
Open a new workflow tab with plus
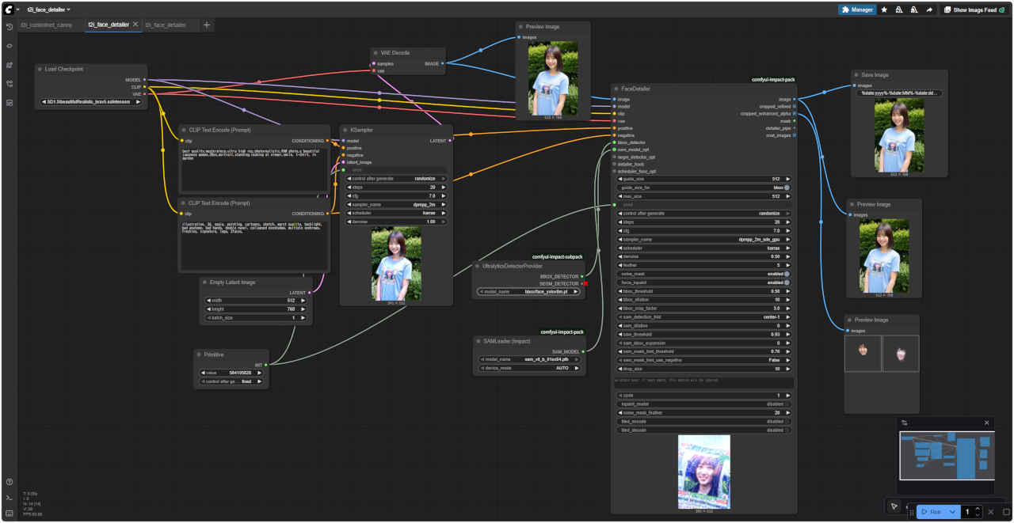click(207, 25)
